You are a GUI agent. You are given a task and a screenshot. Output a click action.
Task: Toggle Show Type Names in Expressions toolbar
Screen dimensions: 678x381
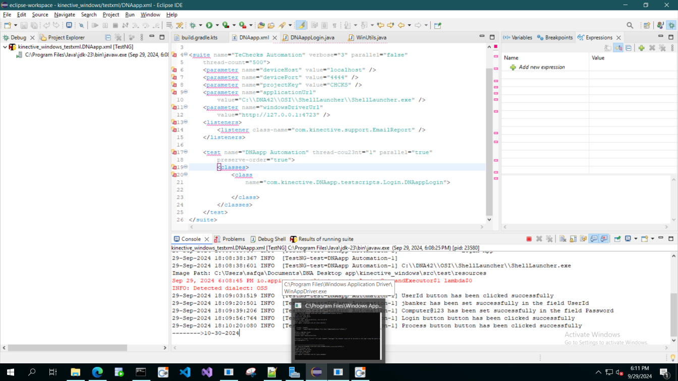pyautogui.click(x=608, y=48)
